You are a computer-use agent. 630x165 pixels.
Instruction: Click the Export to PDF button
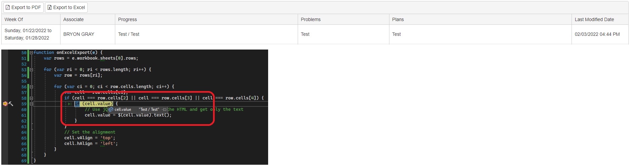coord(23,7)
